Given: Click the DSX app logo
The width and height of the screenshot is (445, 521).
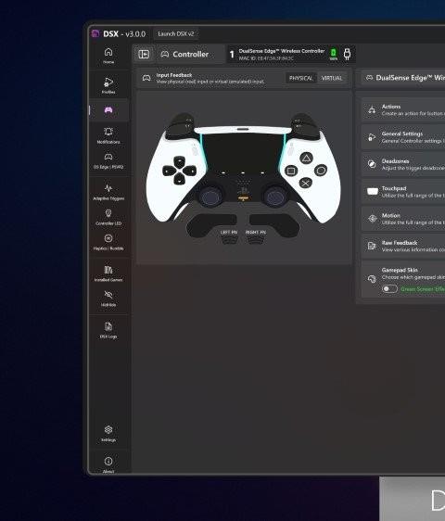Looking at the screenshot, I should tap(95, 33).
